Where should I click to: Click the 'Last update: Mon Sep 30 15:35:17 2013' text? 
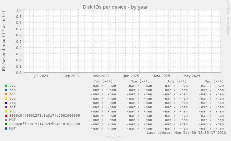pyautogui.click(x=186, y=133)
